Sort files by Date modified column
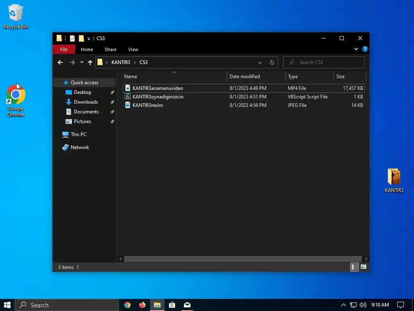This screenshot has height=311, width=414. (x=256, y=77)
